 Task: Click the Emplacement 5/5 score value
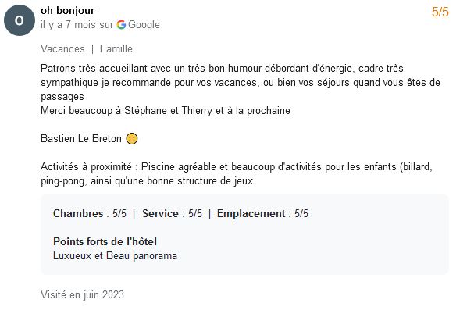(x=301, y=214)
